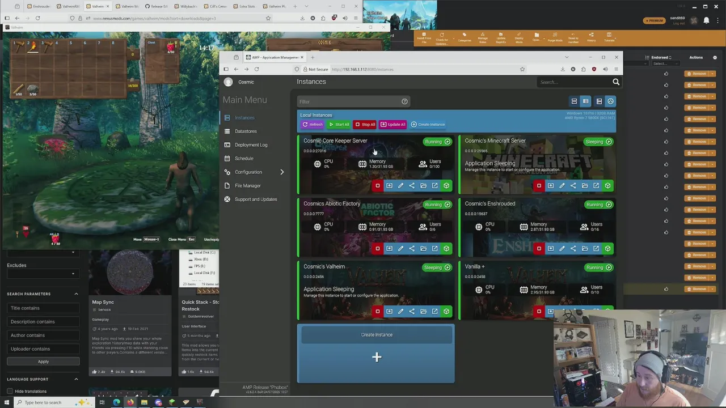This screenshot has width=726, height=408.
Task: Click share icon on Cosmics Abiotic Factory
Action: click(x=412, y=249)
